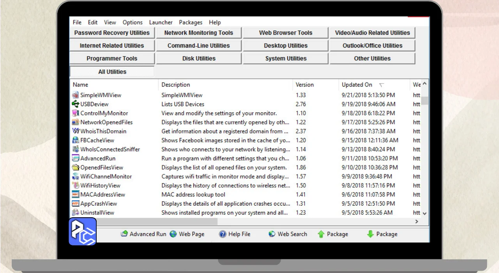Click the green down-arrow Package button
This screenshot has width=499, height=273.
(370, 234)
